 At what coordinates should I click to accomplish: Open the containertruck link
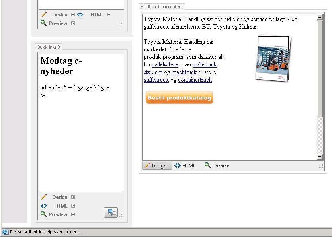click(x=195, y=80)
